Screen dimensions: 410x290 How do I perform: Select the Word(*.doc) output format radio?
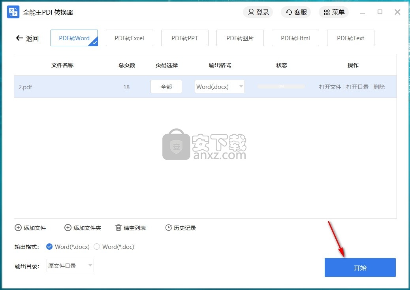point(97,247)
